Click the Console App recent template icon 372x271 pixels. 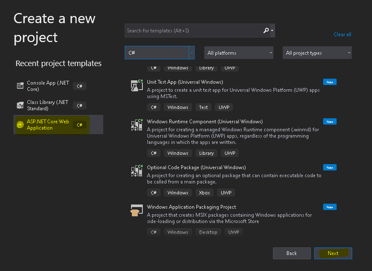point(20,85)
